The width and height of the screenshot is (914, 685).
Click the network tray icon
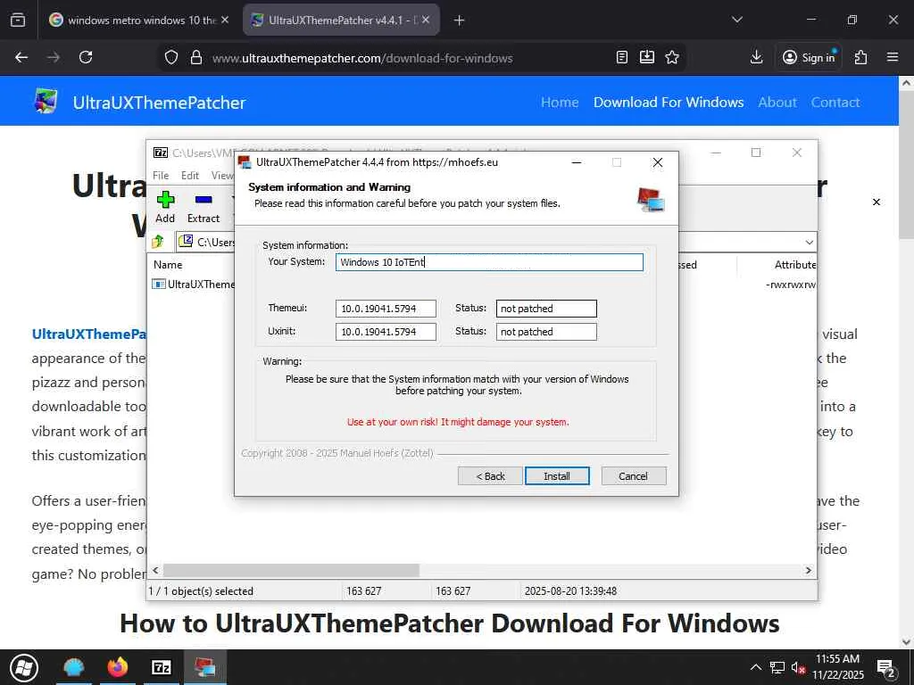coord(777,667)
